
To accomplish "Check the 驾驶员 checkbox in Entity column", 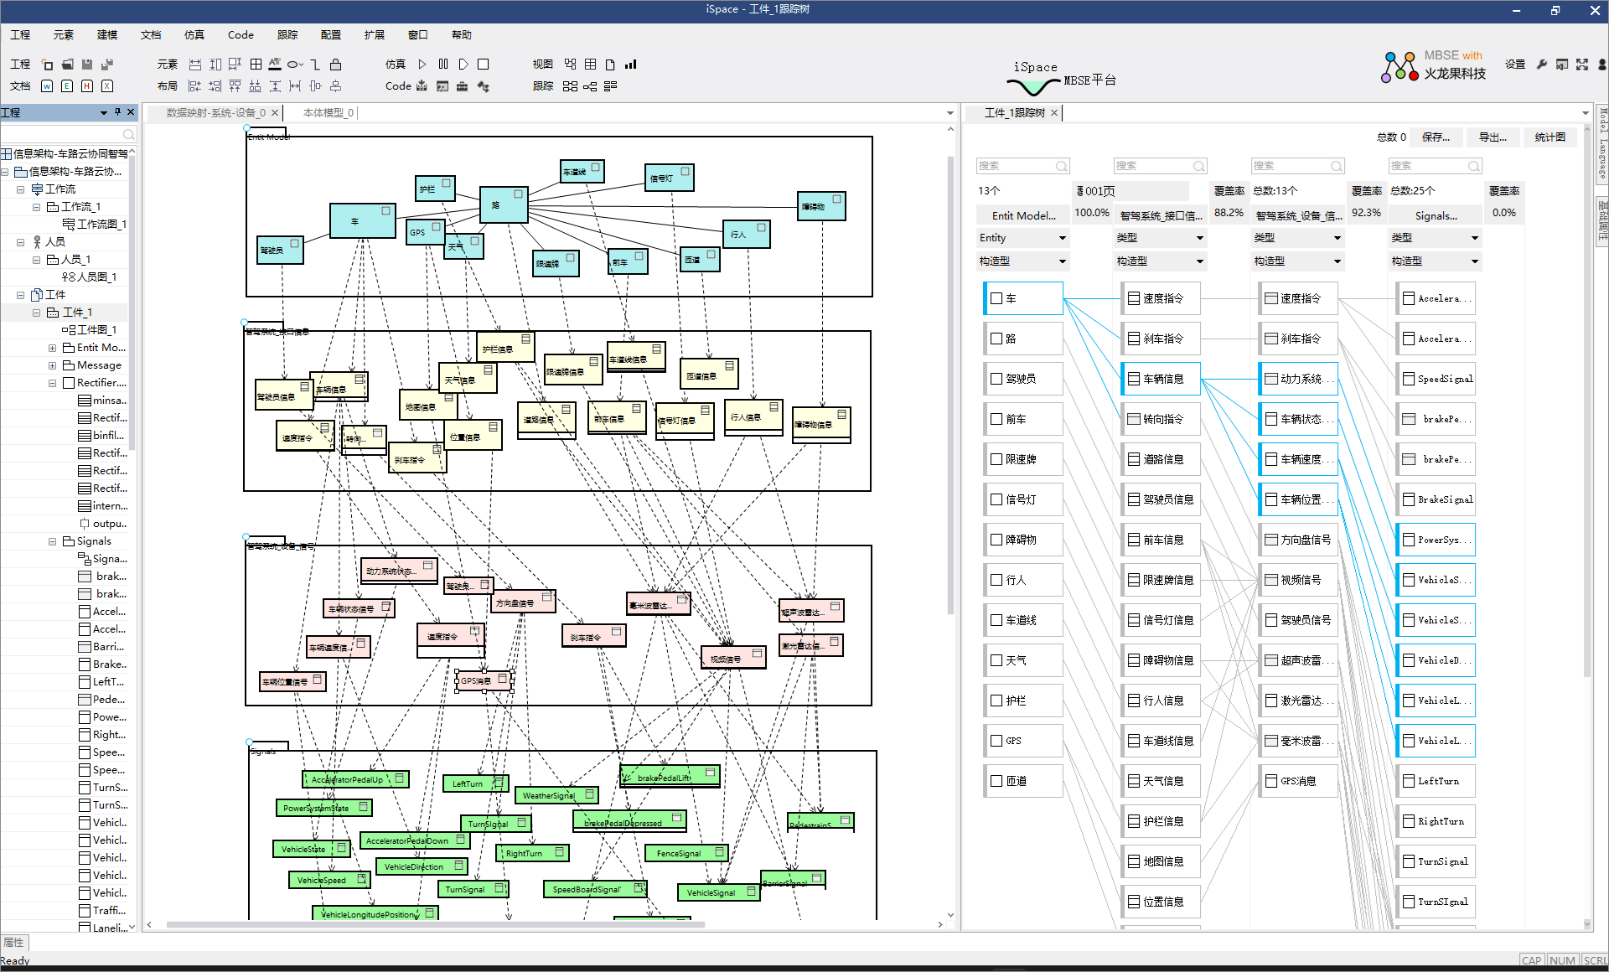I will (x=996, y=379).
